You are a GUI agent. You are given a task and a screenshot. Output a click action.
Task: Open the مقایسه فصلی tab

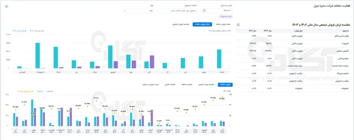coord(170,84)
